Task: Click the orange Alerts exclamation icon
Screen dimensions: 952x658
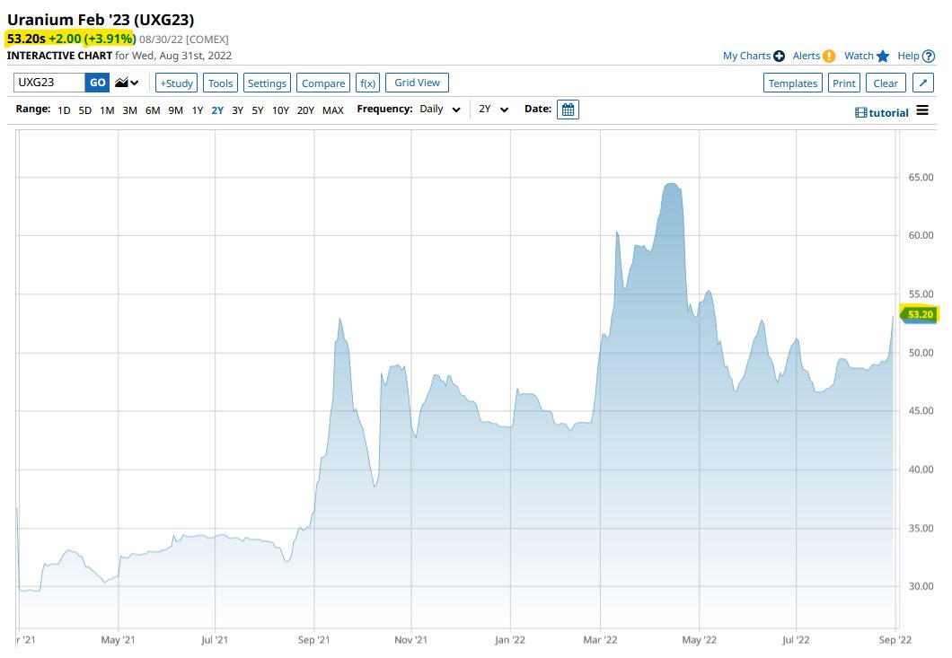Action: coord(829,56)
